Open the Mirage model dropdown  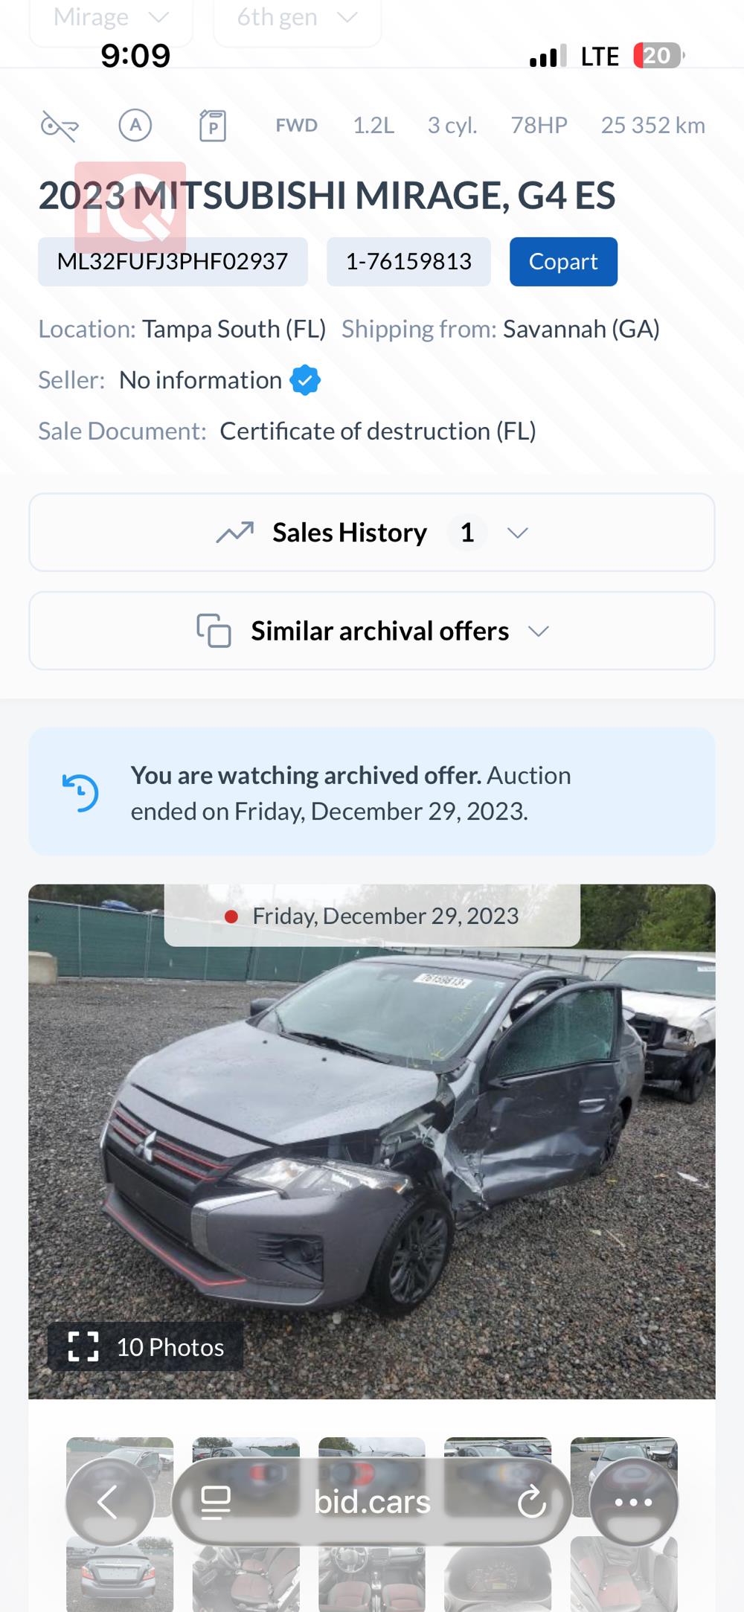point(111,18)
